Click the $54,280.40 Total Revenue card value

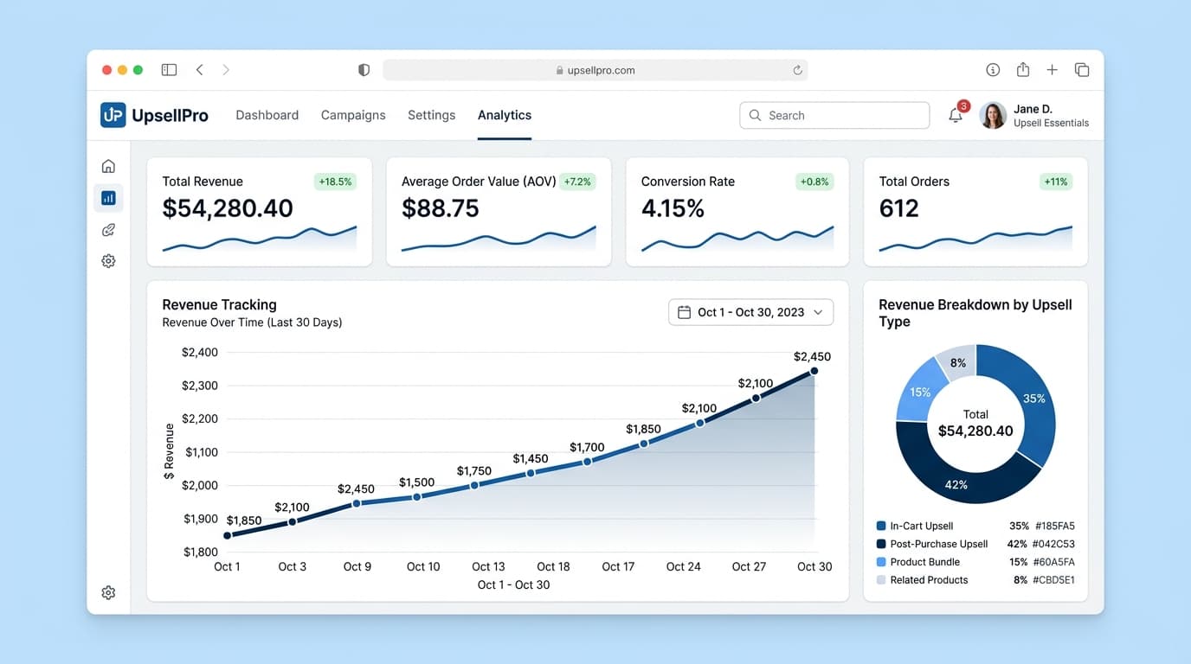tap(228, 208)
